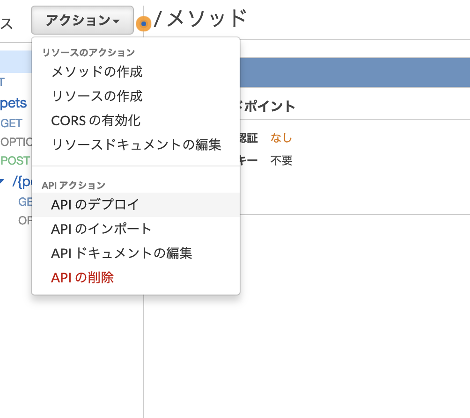The image size is (470, 418).
Task: Select the highlighted root resource row
Action: (14, 62)
